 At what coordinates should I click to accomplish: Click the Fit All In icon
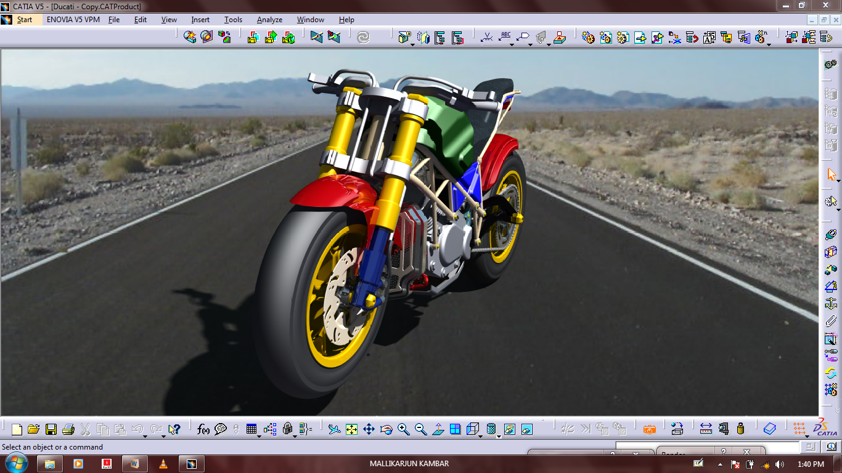click(x=351, y=429)
